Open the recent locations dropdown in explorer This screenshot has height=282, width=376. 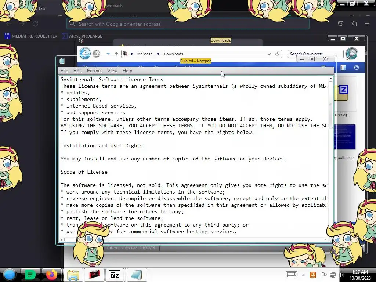pos(108,54)
